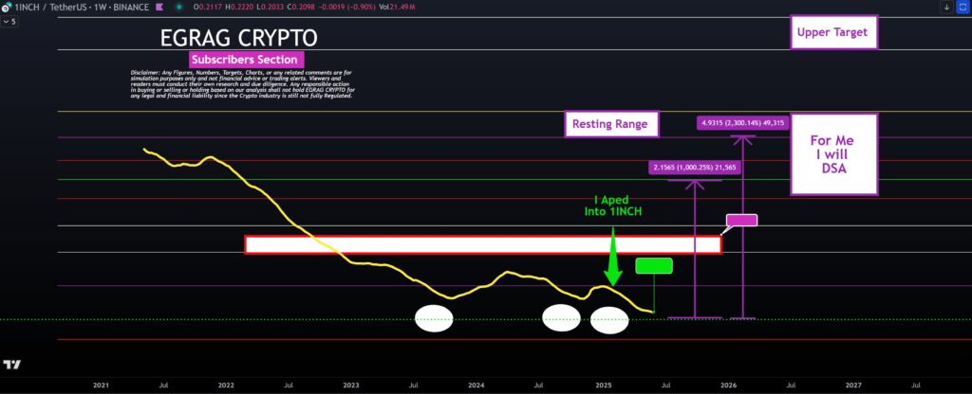Click the 2027 label on time axis
972x394 pixels.
853,385
